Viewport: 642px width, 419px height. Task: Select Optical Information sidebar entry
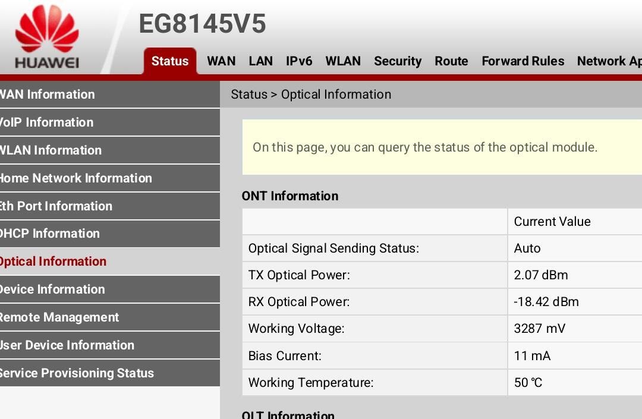(x=53, y=262)
